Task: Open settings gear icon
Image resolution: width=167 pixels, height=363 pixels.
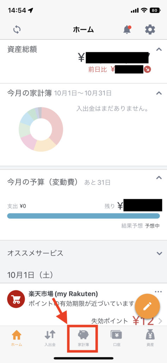Action: coord(150,30)
